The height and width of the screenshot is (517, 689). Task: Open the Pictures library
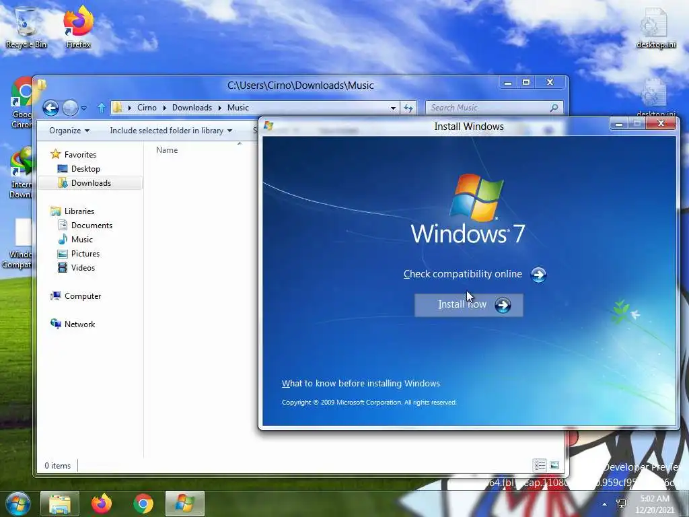pyautogui.click(x=85, y=254)
